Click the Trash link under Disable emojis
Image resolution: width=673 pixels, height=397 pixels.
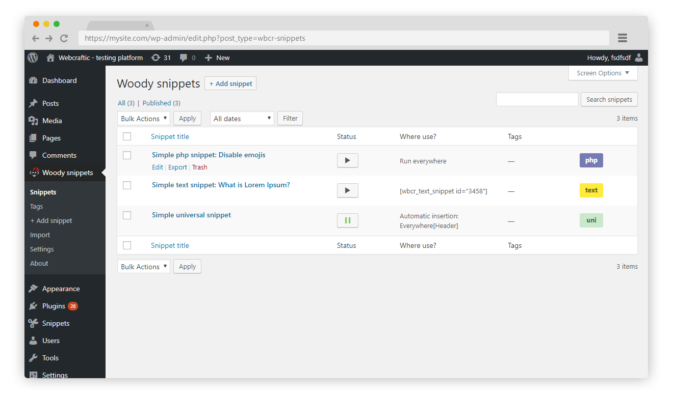click(199, 167)
